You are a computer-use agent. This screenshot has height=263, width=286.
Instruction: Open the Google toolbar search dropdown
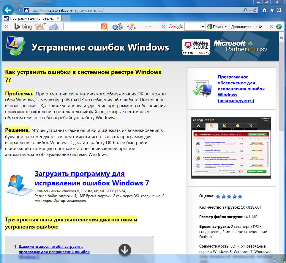click(203, 27)
